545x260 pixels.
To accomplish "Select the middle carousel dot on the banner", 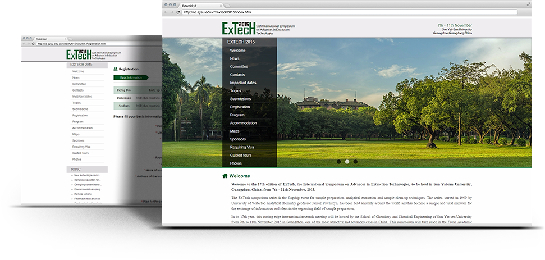I will click(x=347, y=162).
